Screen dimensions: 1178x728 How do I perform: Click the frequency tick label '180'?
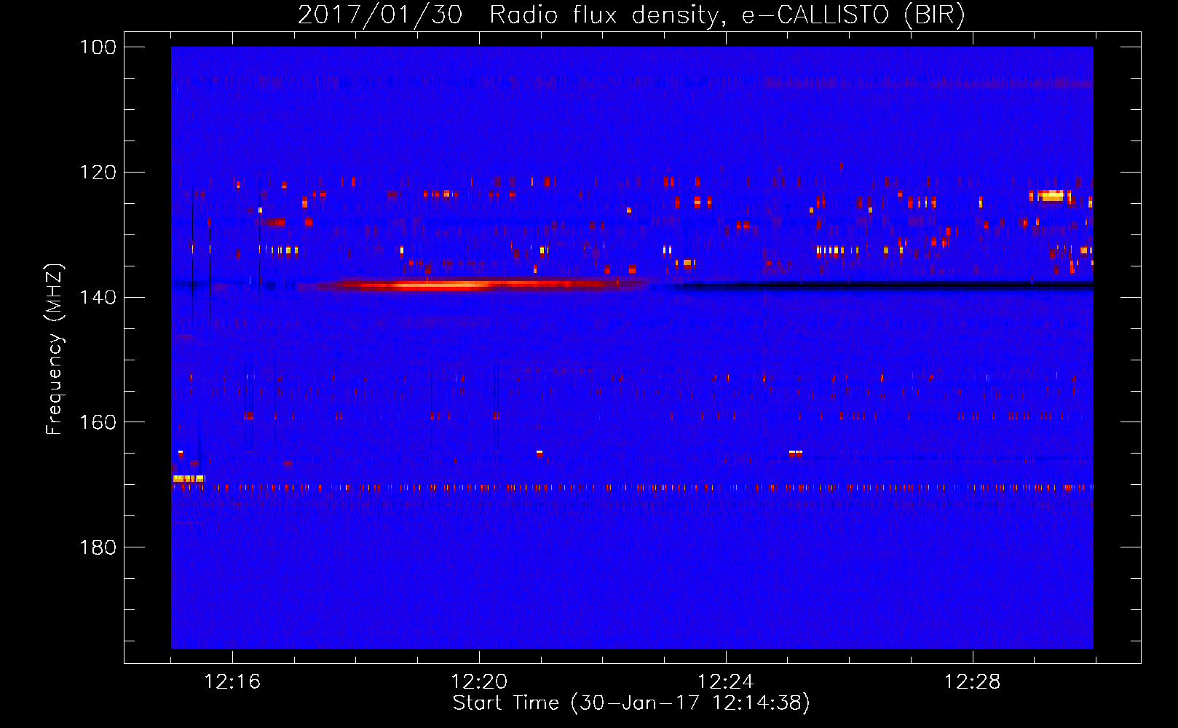98,547
